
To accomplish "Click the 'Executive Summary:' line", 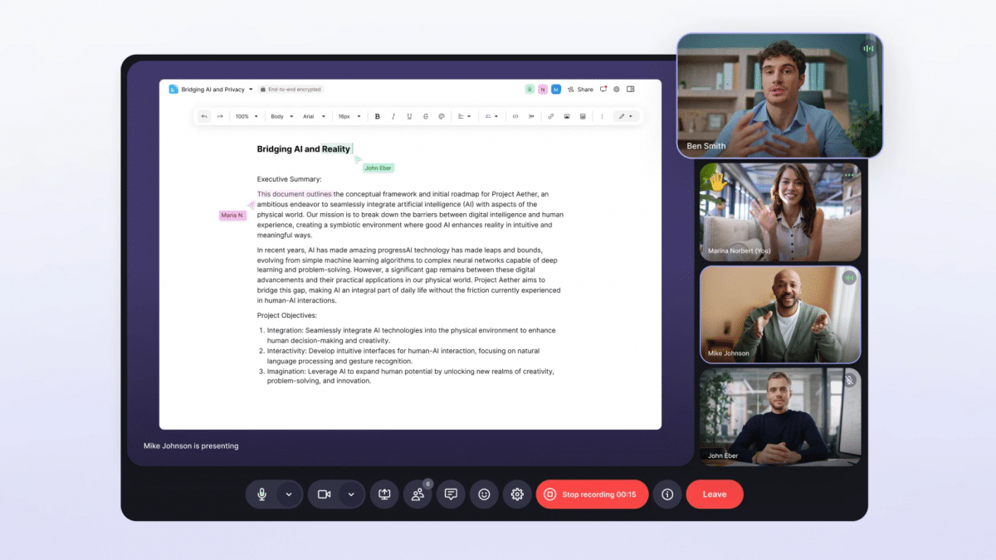I will tap(289, 179).
